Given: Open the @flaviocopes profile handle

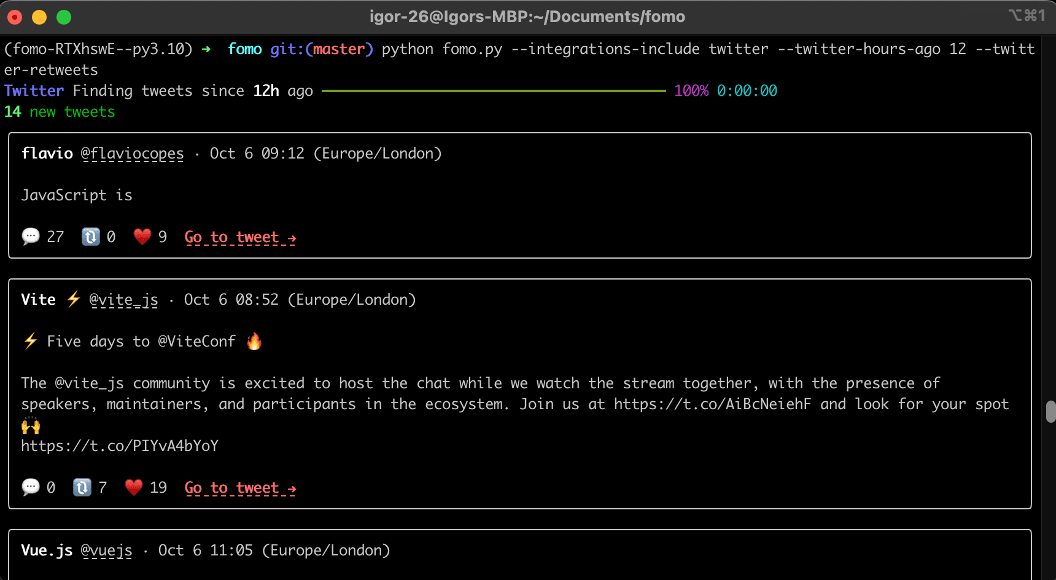Looking at the screenshot, I should click(x=133, y=154).
